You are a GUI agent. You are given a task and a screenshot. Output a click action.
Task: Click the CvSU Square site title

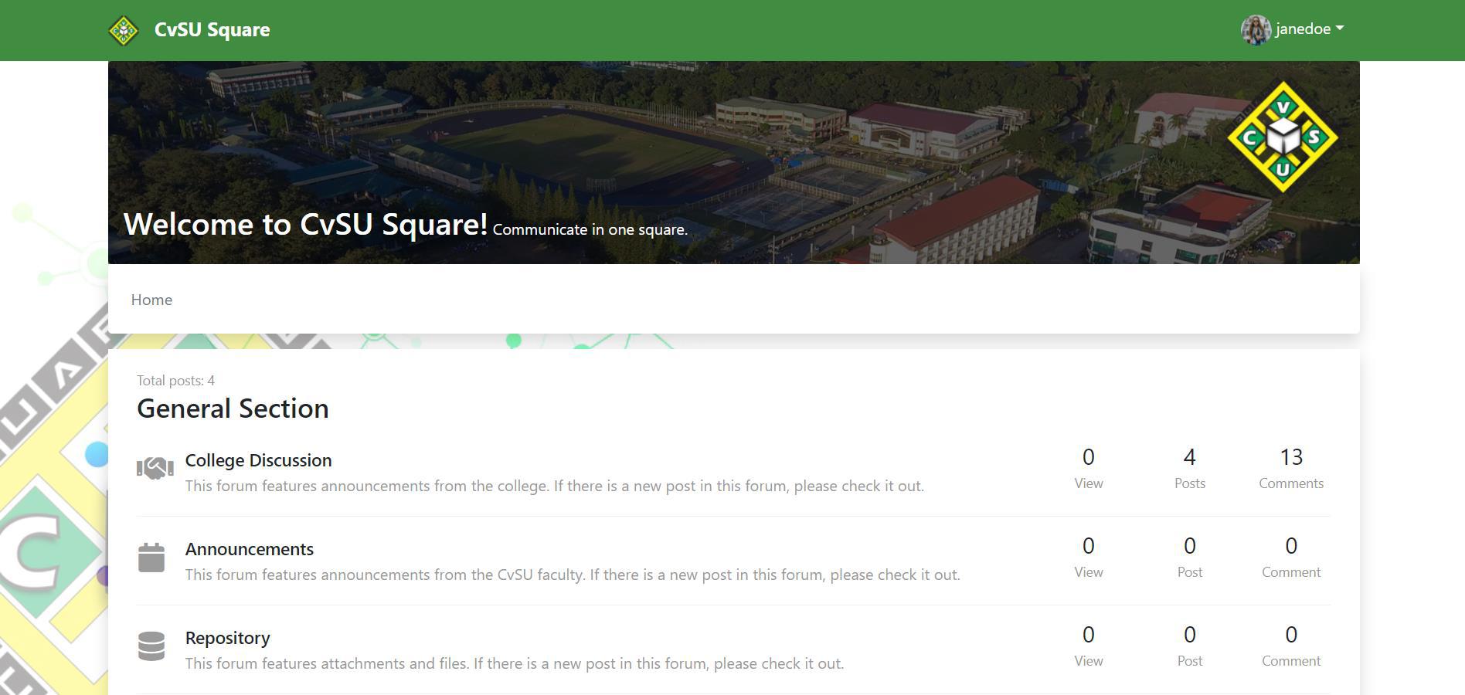click(x=212, y=29)
